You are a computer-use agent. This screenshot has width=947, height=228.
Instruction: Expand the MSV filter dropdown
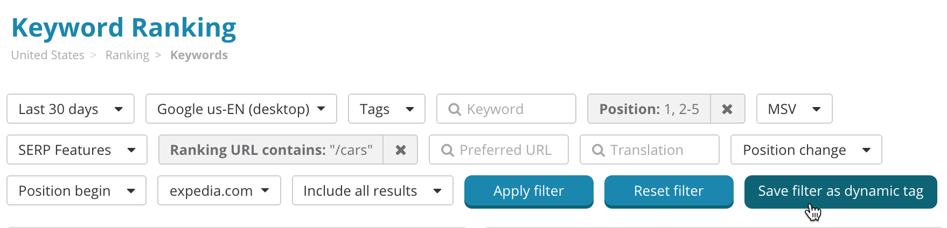(794, 109)
